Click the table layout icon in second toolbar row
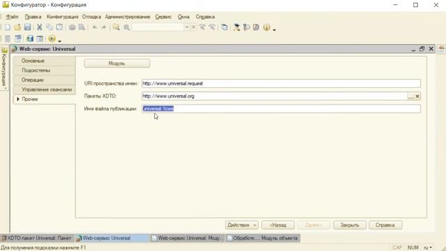The height and width of the screenshot is (251, 446). click(x=40, y=38)
